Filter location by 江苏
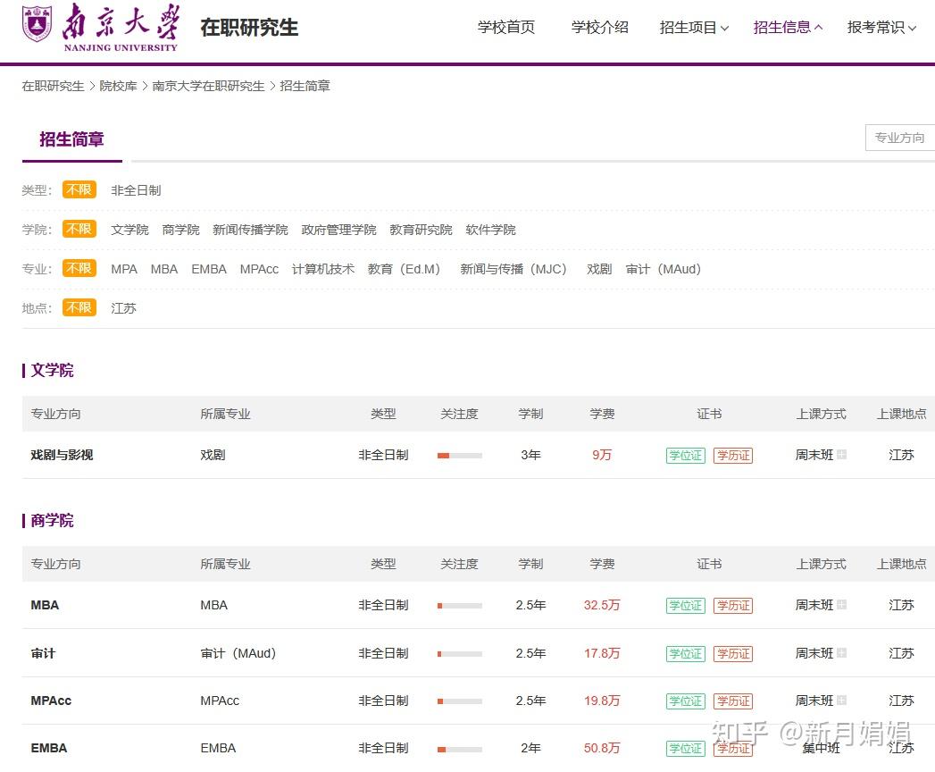The width and height of the screenshot is (935, 772). (123, 308)
